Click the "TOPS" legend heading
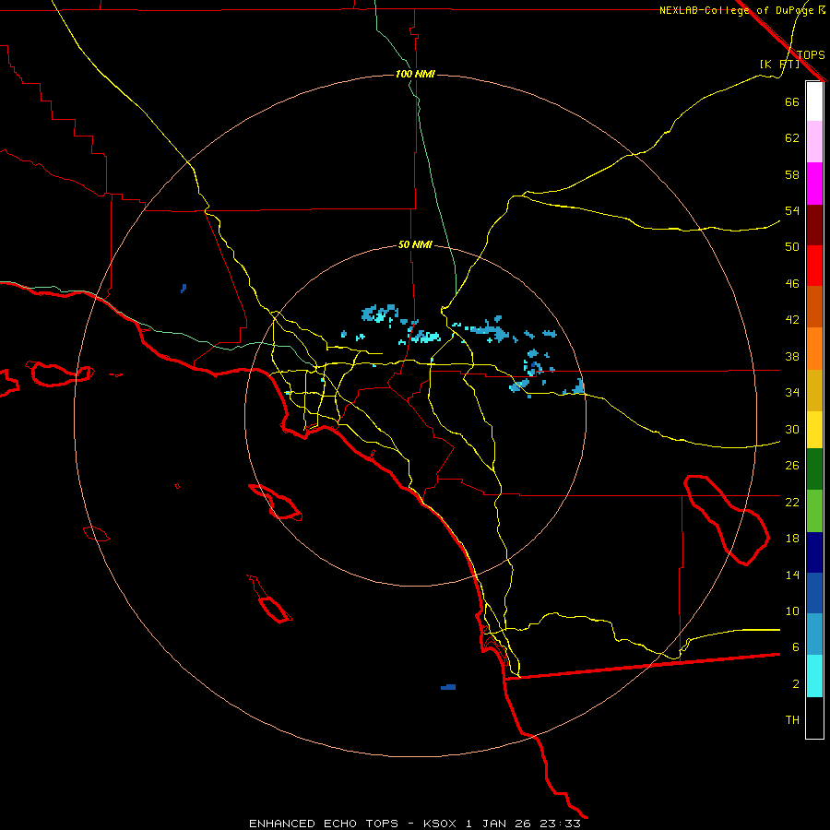 811,55
